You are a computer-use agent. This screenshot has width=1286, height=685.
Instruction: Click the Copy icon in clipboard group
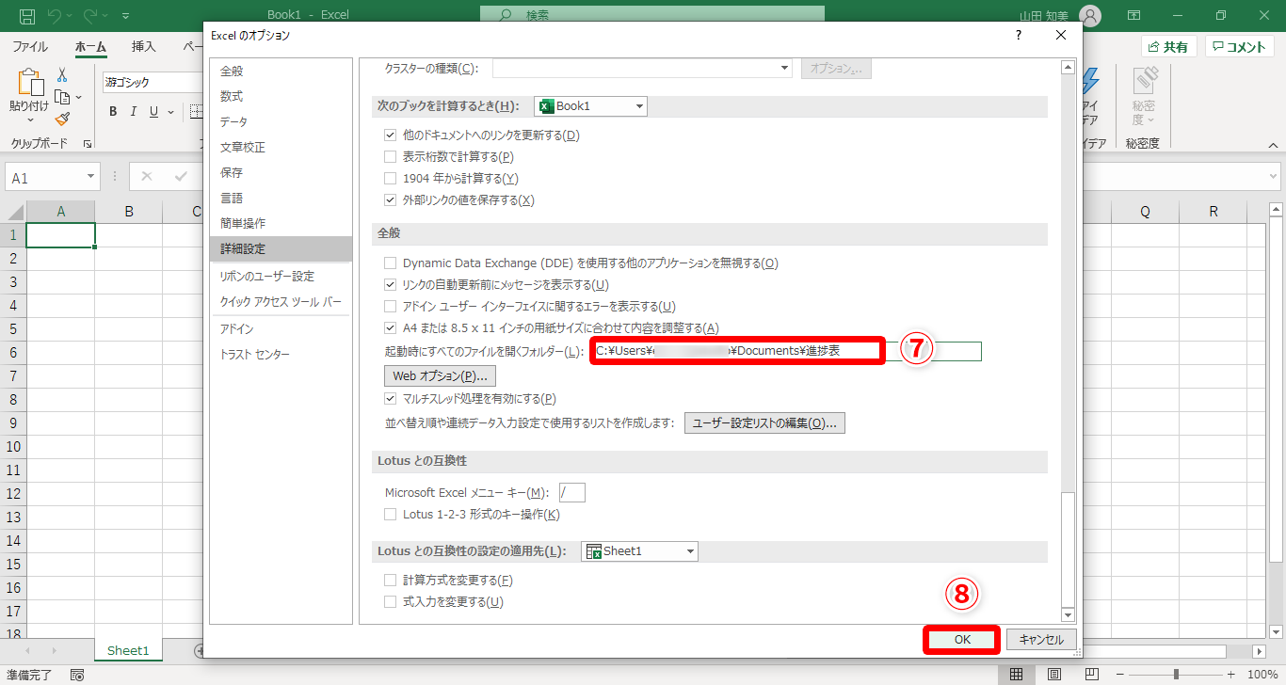click(62, 97)
